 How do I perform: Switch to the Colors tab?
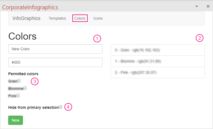pyautogui.click(x=80, y=18)
